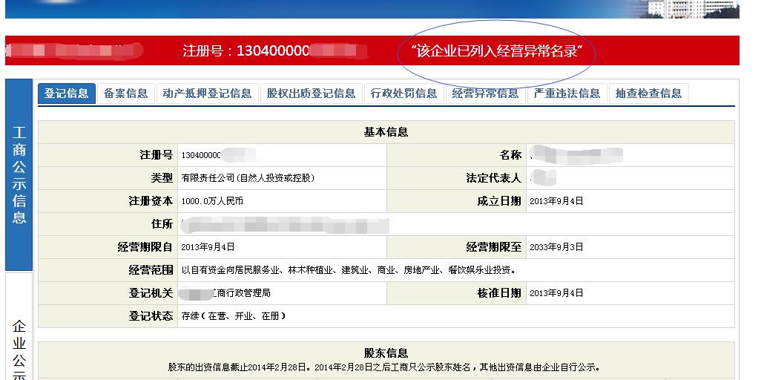The height and width of the screenshot is (380, 764).
Task: Select the 登记信息 tab
Action: point(66,94)
